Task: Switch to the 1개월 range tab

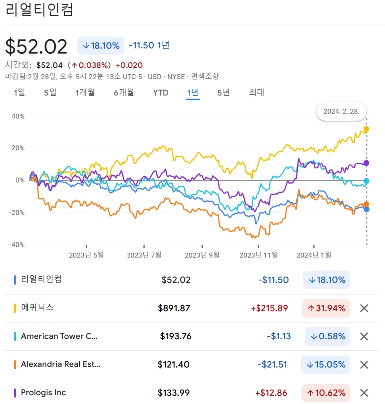Action: click(85, 92)
